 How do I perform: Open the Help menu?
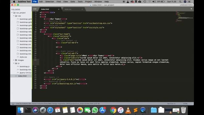point(106,2)
